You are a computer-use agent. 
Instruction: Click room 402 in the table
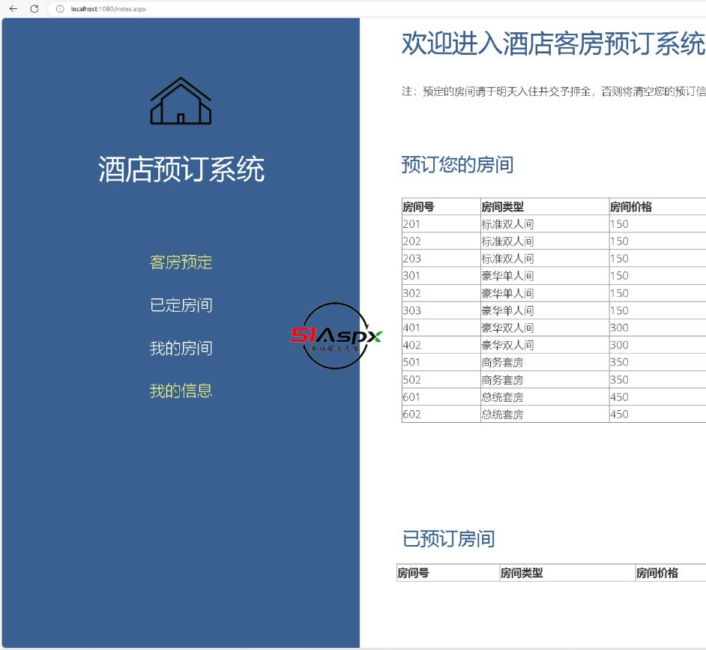[411, 345]
